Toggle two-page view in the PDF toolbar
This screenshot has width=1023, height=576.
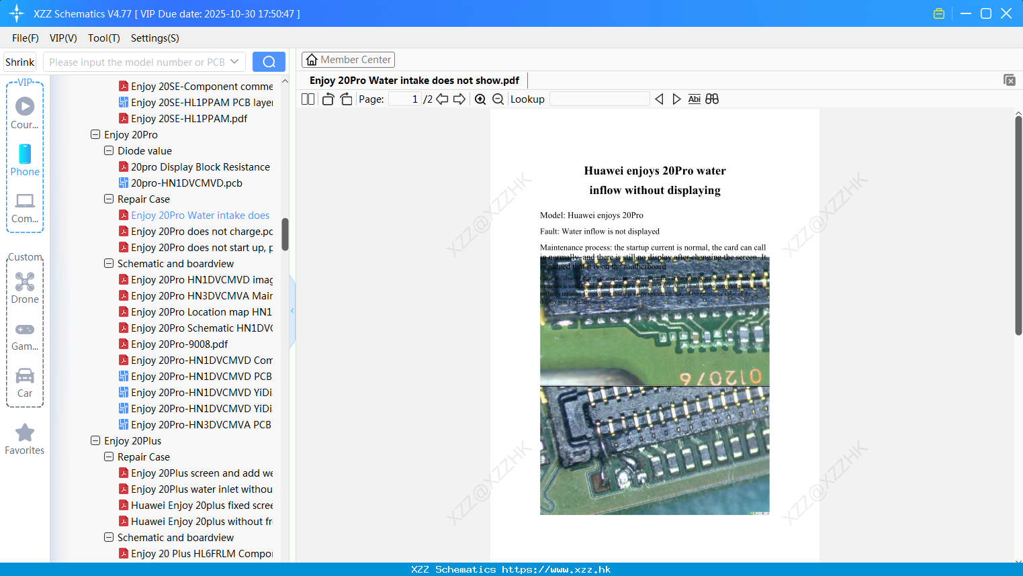[308, 99]
